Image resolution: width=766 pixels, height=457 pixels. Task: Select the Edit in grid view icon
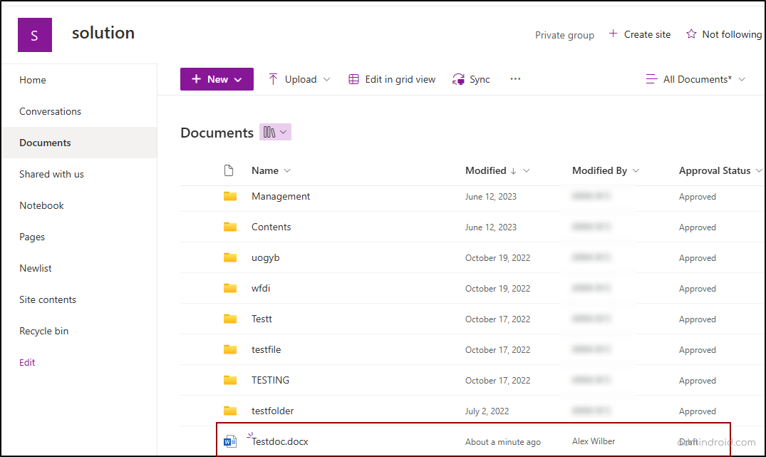pos(354,79)
